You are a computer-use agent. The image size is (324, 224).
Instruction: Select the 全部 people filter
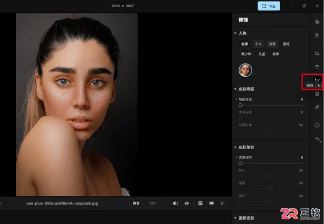coord(244,44)
